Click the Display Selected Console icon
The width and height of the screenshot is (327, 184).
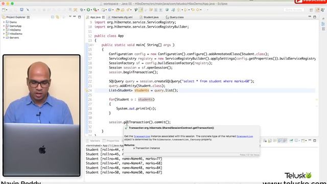296,141
